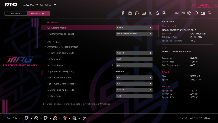Click the globe language icon
Viewport: 218px width, 123px height.
[x=189, y=13]
